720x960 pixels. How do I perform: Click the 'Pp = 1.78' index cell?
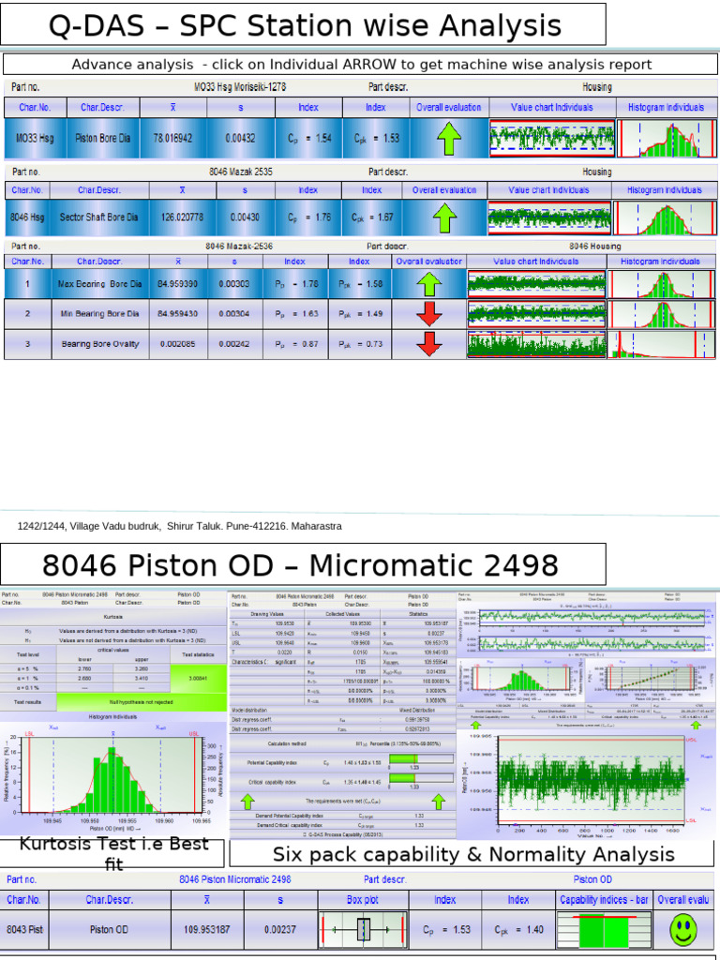pyautogui.click(x=295, y=284)
